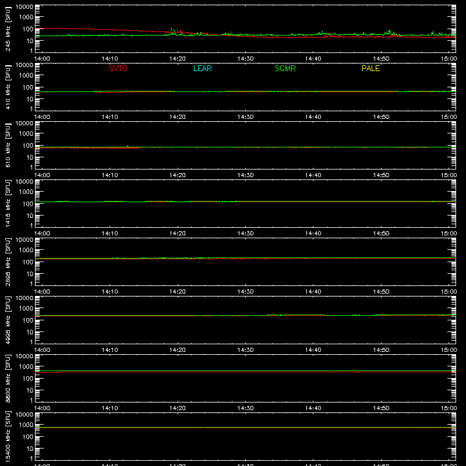466x466 pixels.
Task: Select the 610 MHz [SFU] axis title
Action: click(x=8, y=145)
